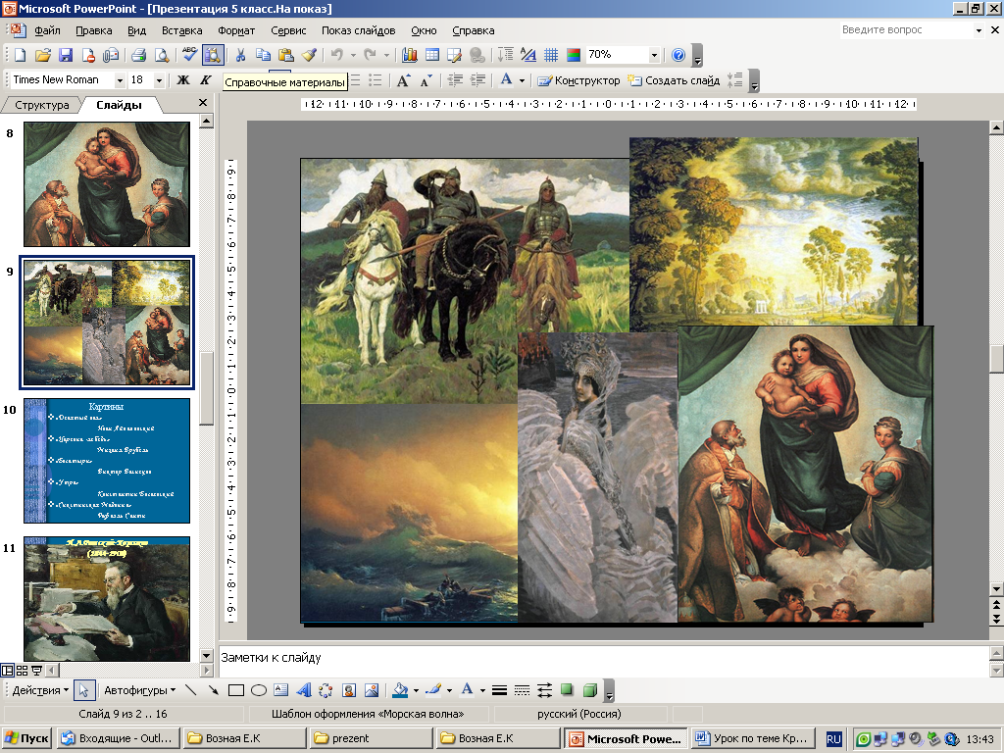
Task: Open the line color dropdown arrow
Action: tap(449, 690)
